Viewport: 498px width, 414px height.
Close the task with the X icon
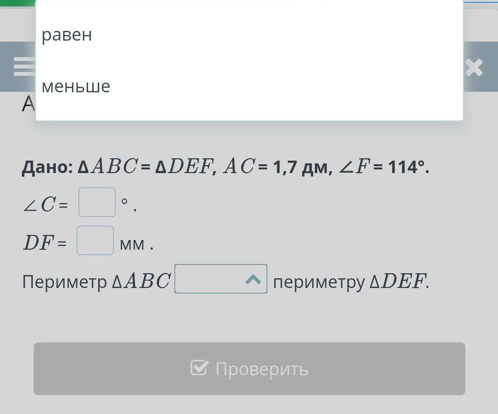[x=474, y=67]
